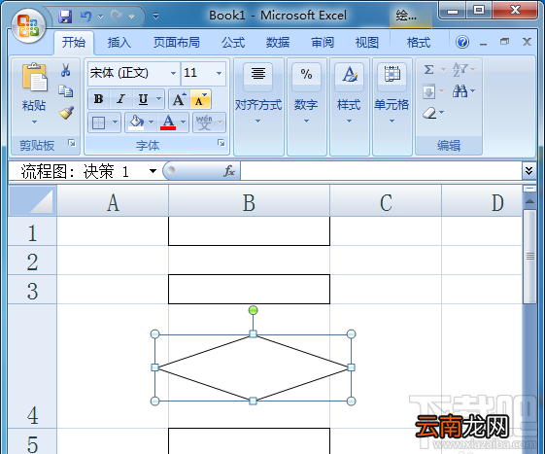This screenshot has height=454, width=545.
Task: Open the 开始 ribbon tab
Action: pyautogui.click(x=73, y=43)
